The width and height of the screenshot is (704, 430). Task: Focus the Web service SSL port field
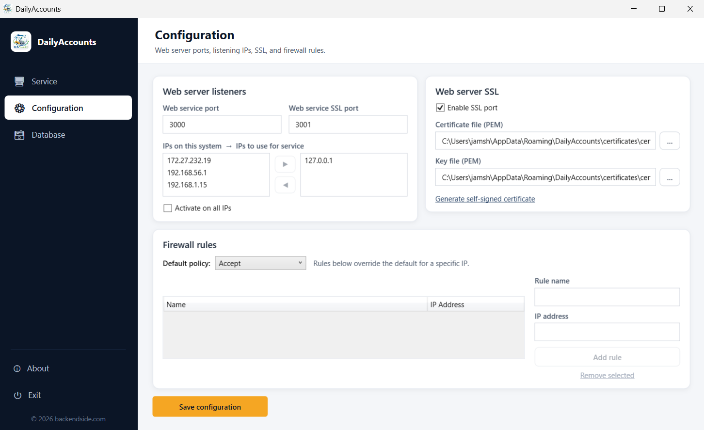click(x=348, y=125)
